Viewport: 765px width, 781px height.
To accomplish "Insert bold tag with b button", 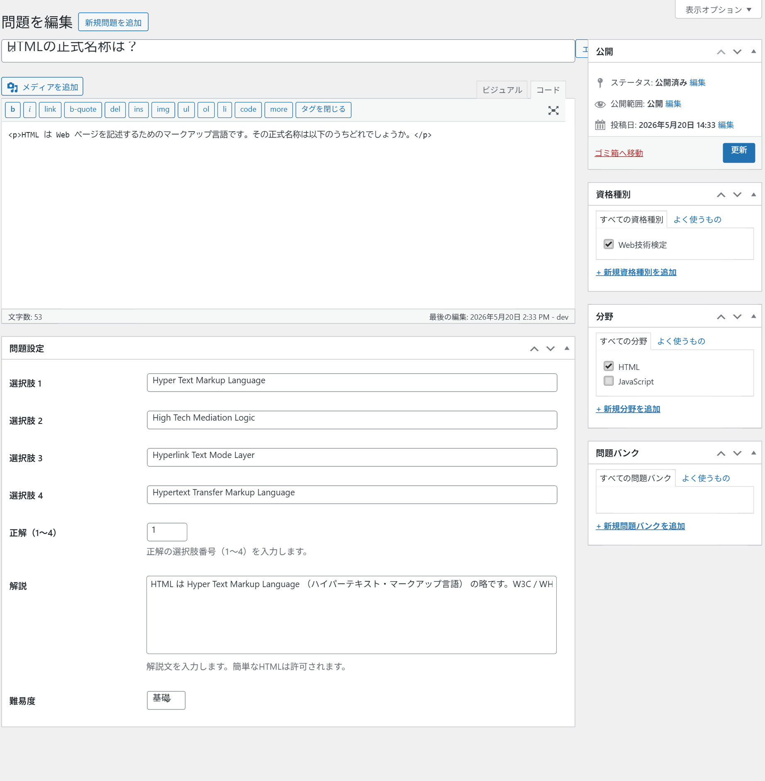I will point(13,110).
